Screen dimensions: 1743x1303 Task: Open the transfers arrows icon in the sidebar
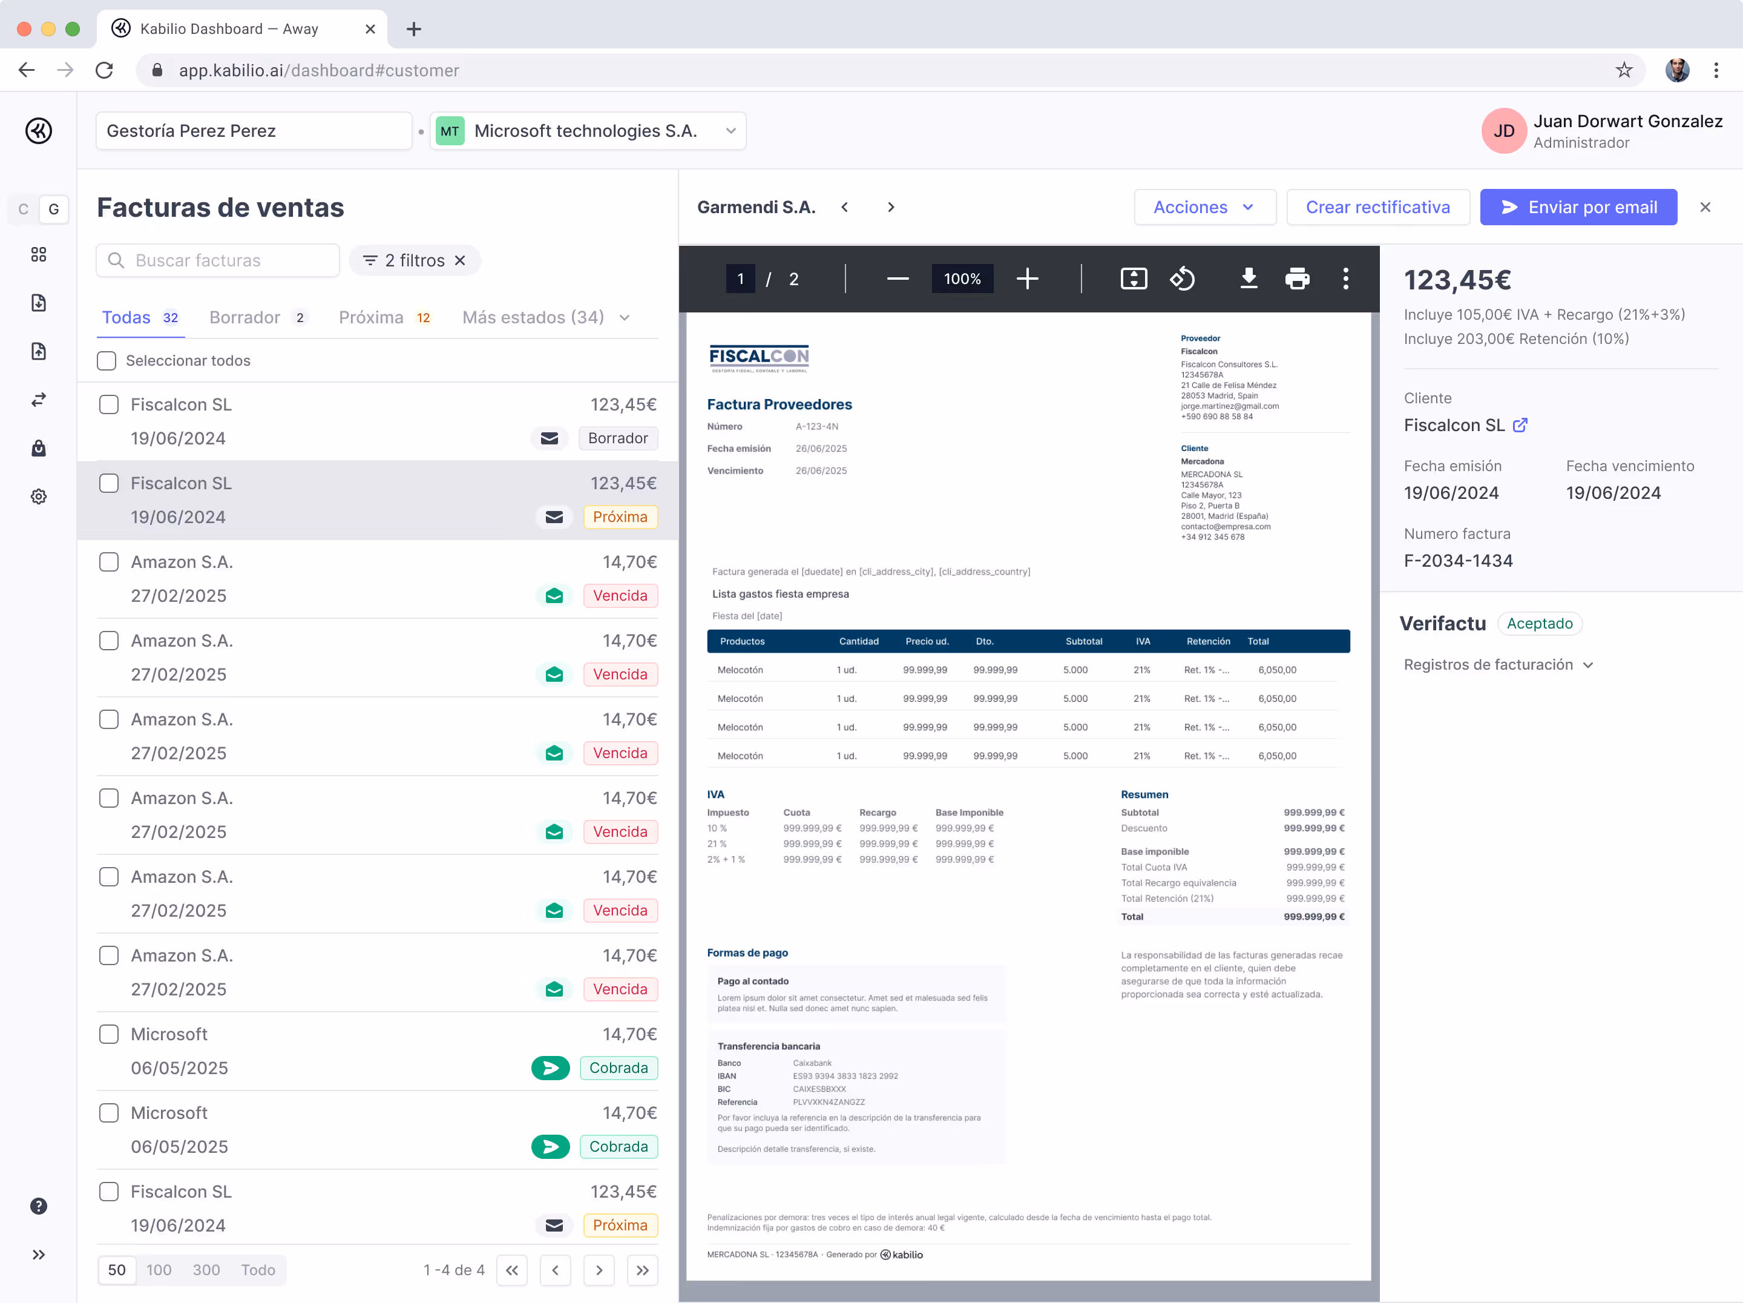click(x=39, y=400)
